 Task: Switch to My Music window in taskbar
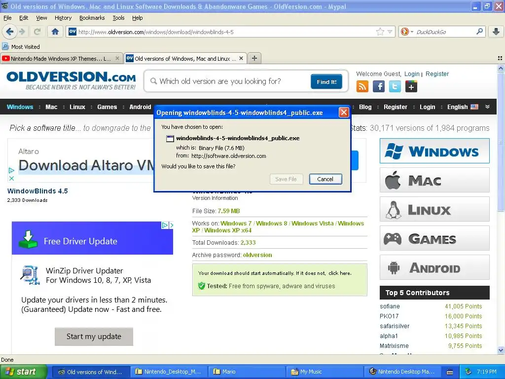(325, 372)
